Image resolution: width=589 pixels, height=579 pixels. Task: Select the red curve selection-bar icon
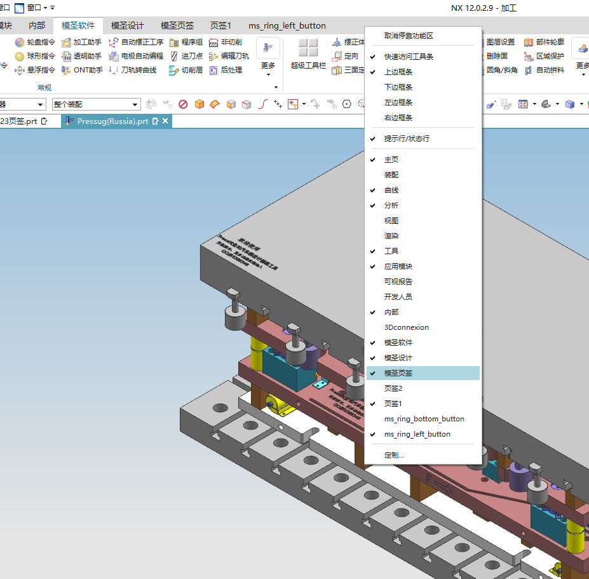[x=263, y=104]
